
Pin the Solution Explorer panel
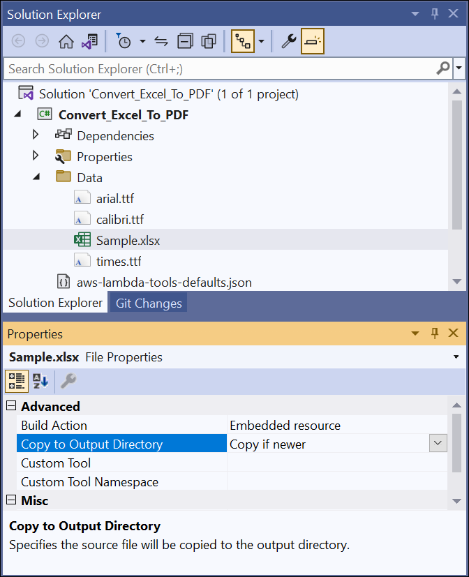tap(435, 14)
